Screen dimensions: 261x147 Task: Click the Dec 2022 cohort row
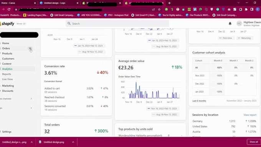224,84
